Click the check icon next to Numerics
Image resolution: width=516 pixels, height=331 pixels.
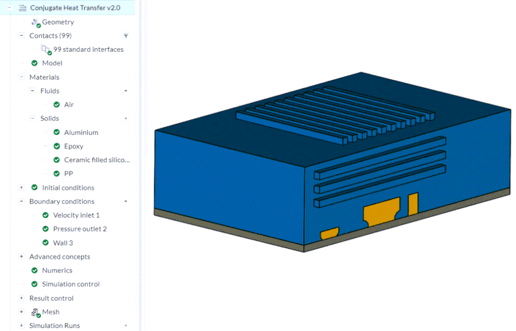(34, 270)
